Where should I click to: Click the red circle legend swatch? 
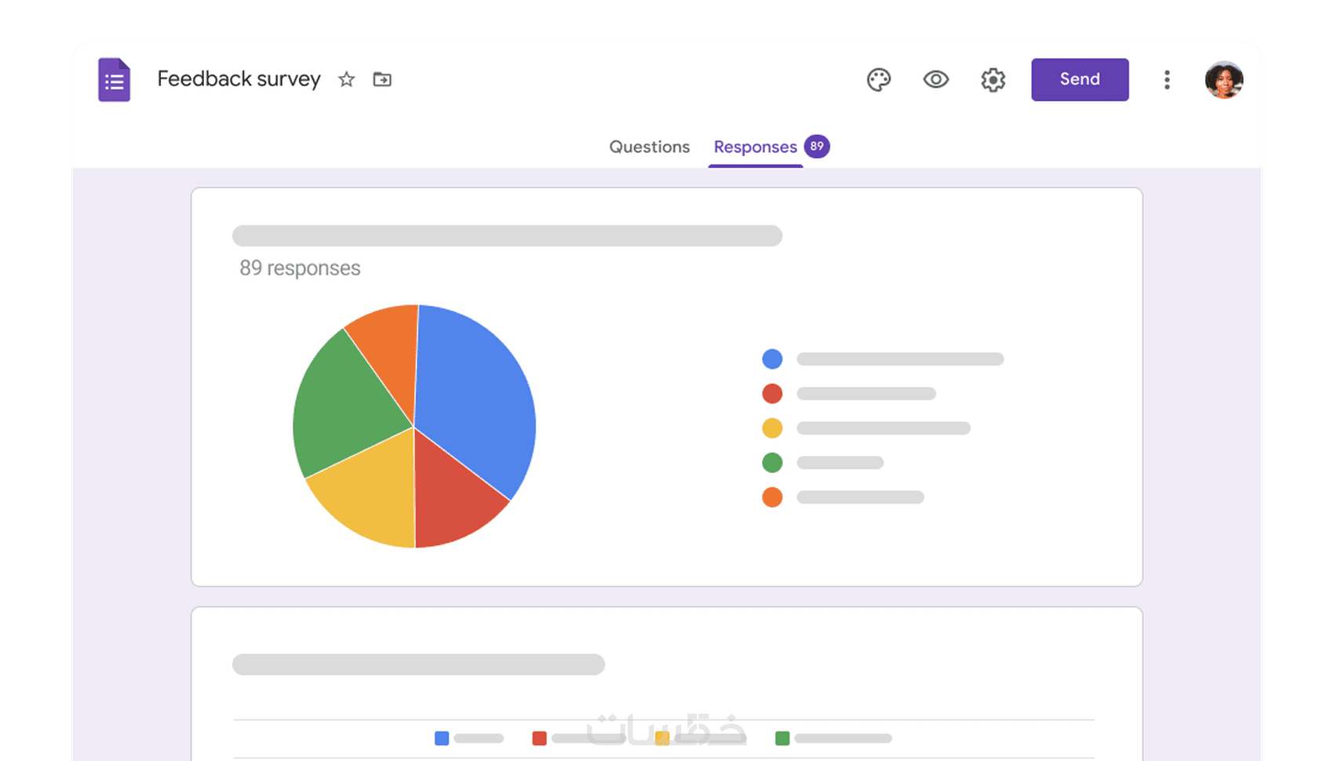(x=772, y=394)
